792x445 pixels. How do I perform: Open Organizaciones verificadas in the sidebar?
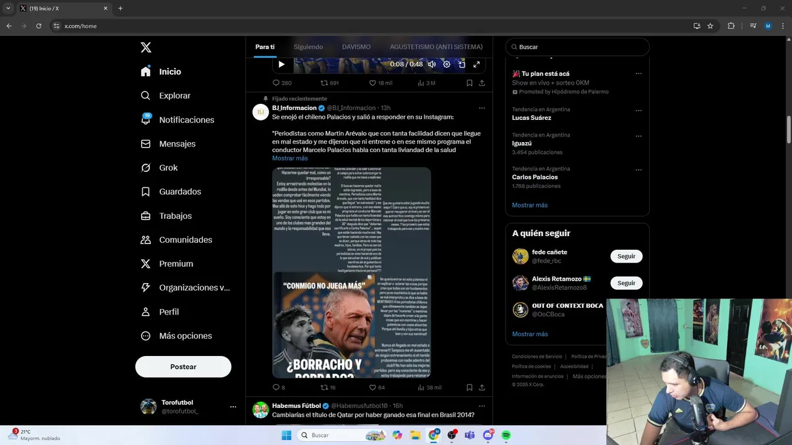tap(185, 287)
